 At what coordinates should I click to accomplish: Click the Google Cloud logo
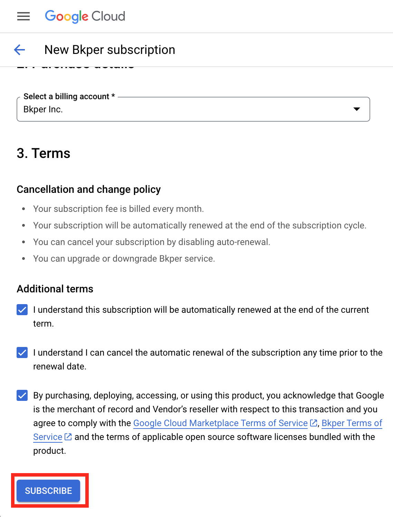tap(85, 16)
